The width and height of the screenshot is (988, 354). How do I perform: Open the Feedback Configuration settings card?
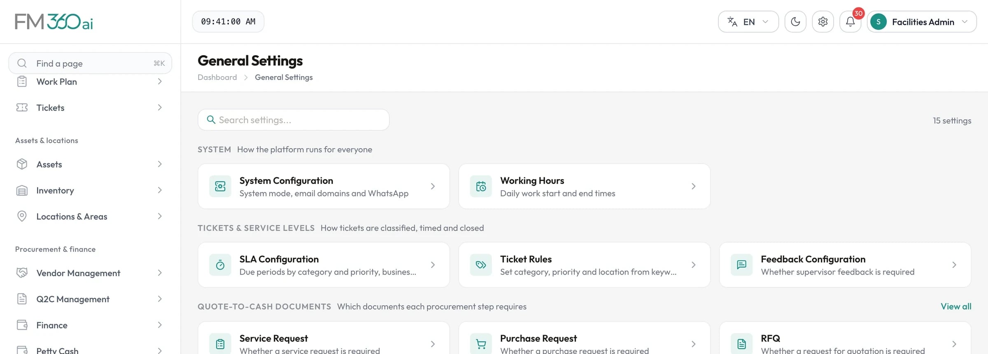click(845, 265)
